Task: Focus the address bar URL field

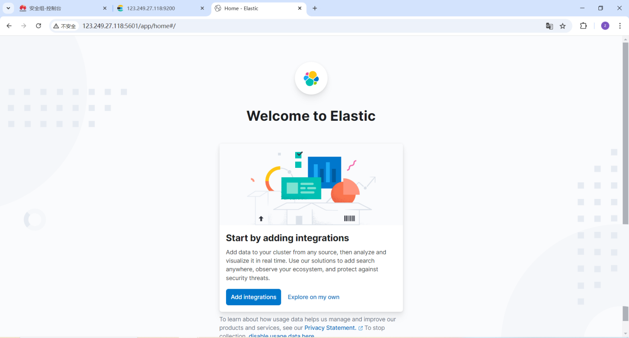Action: coord(310,26)
